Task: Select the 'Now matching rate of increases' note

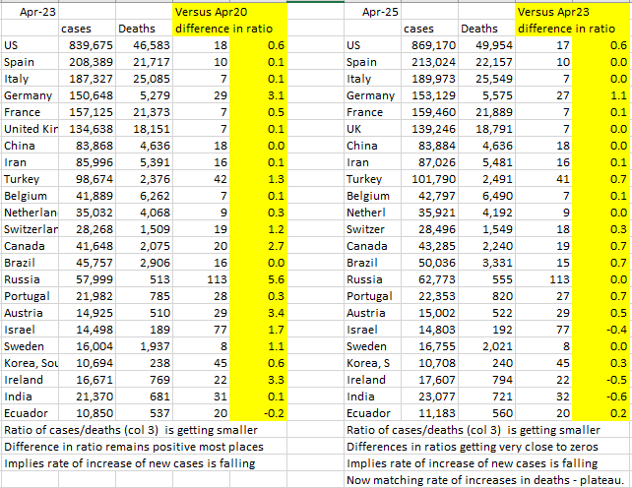Action: [485, 480]
